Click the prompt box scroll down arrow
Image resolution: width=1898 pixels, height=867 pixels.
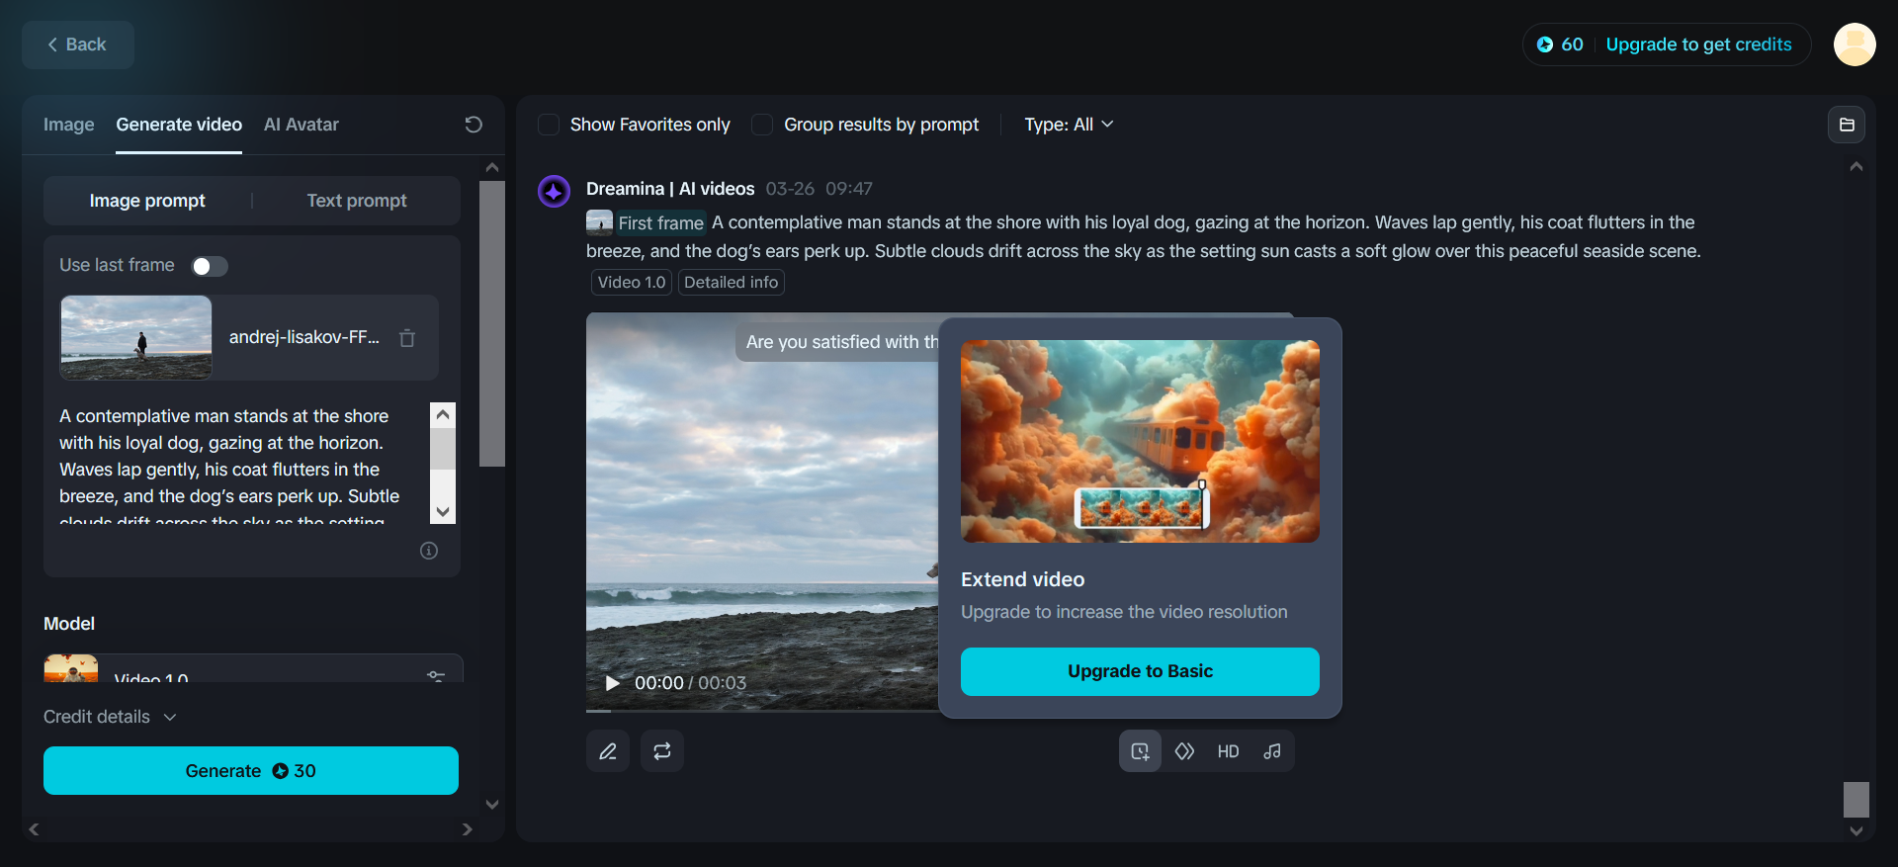(443, 511)
